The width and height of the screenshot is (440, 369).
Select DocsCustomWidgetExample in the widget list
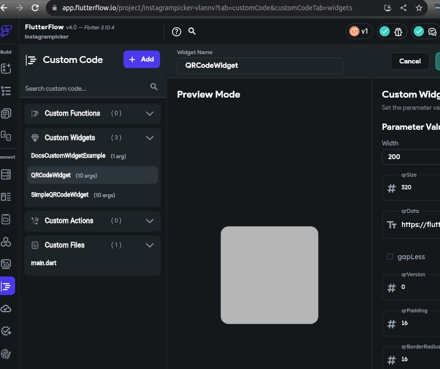(68, 156)
